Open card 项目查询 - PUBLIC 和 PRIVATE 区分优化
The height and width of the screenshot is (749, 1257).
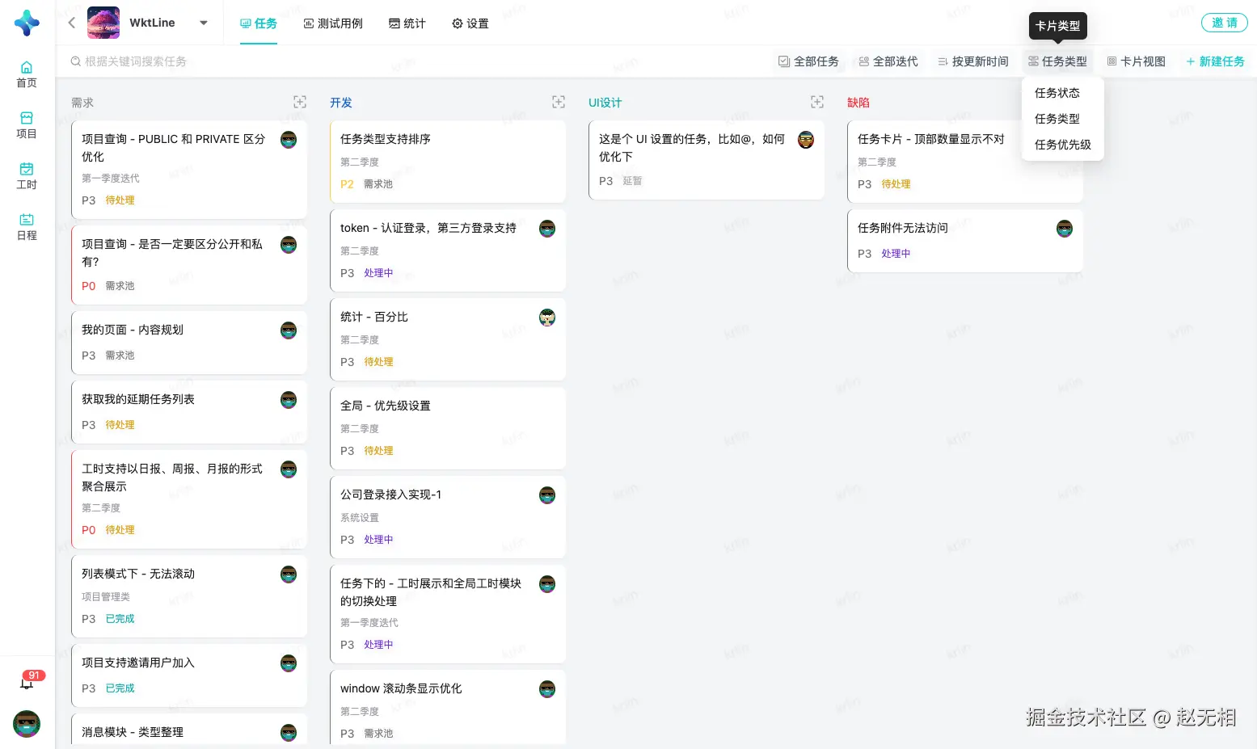(189, 170)
